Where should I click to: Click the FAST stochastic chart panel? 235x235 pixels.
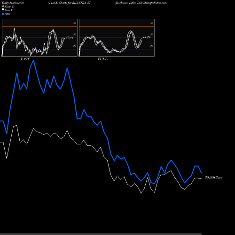39,38
